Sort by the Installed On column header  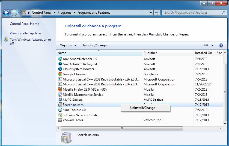coord(204,53)
